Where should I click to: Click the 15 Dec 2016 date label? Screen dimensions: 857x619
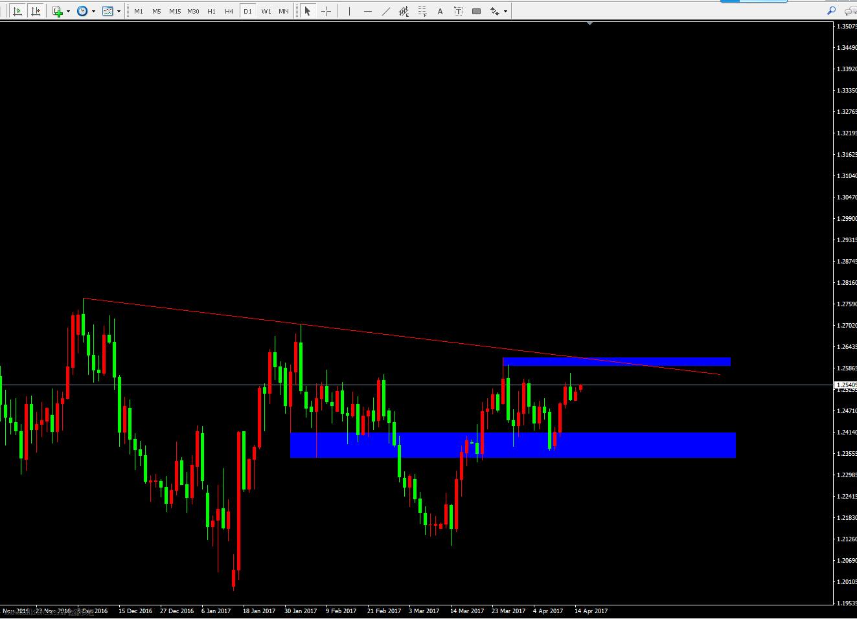pyautogui.click(x=135, y=611)
